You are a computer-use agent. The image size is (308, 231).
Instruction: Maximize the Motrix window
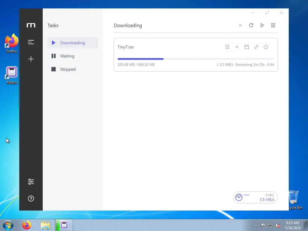[x=267, y=13]
